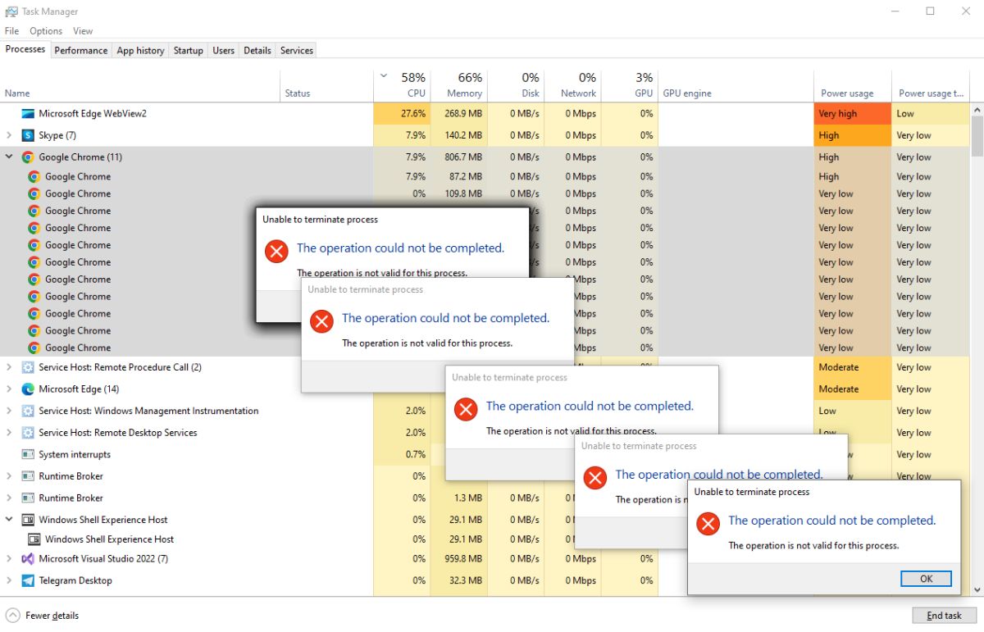Sort by the Name column header
Screen dimensions: 984x632
(140, 84)
